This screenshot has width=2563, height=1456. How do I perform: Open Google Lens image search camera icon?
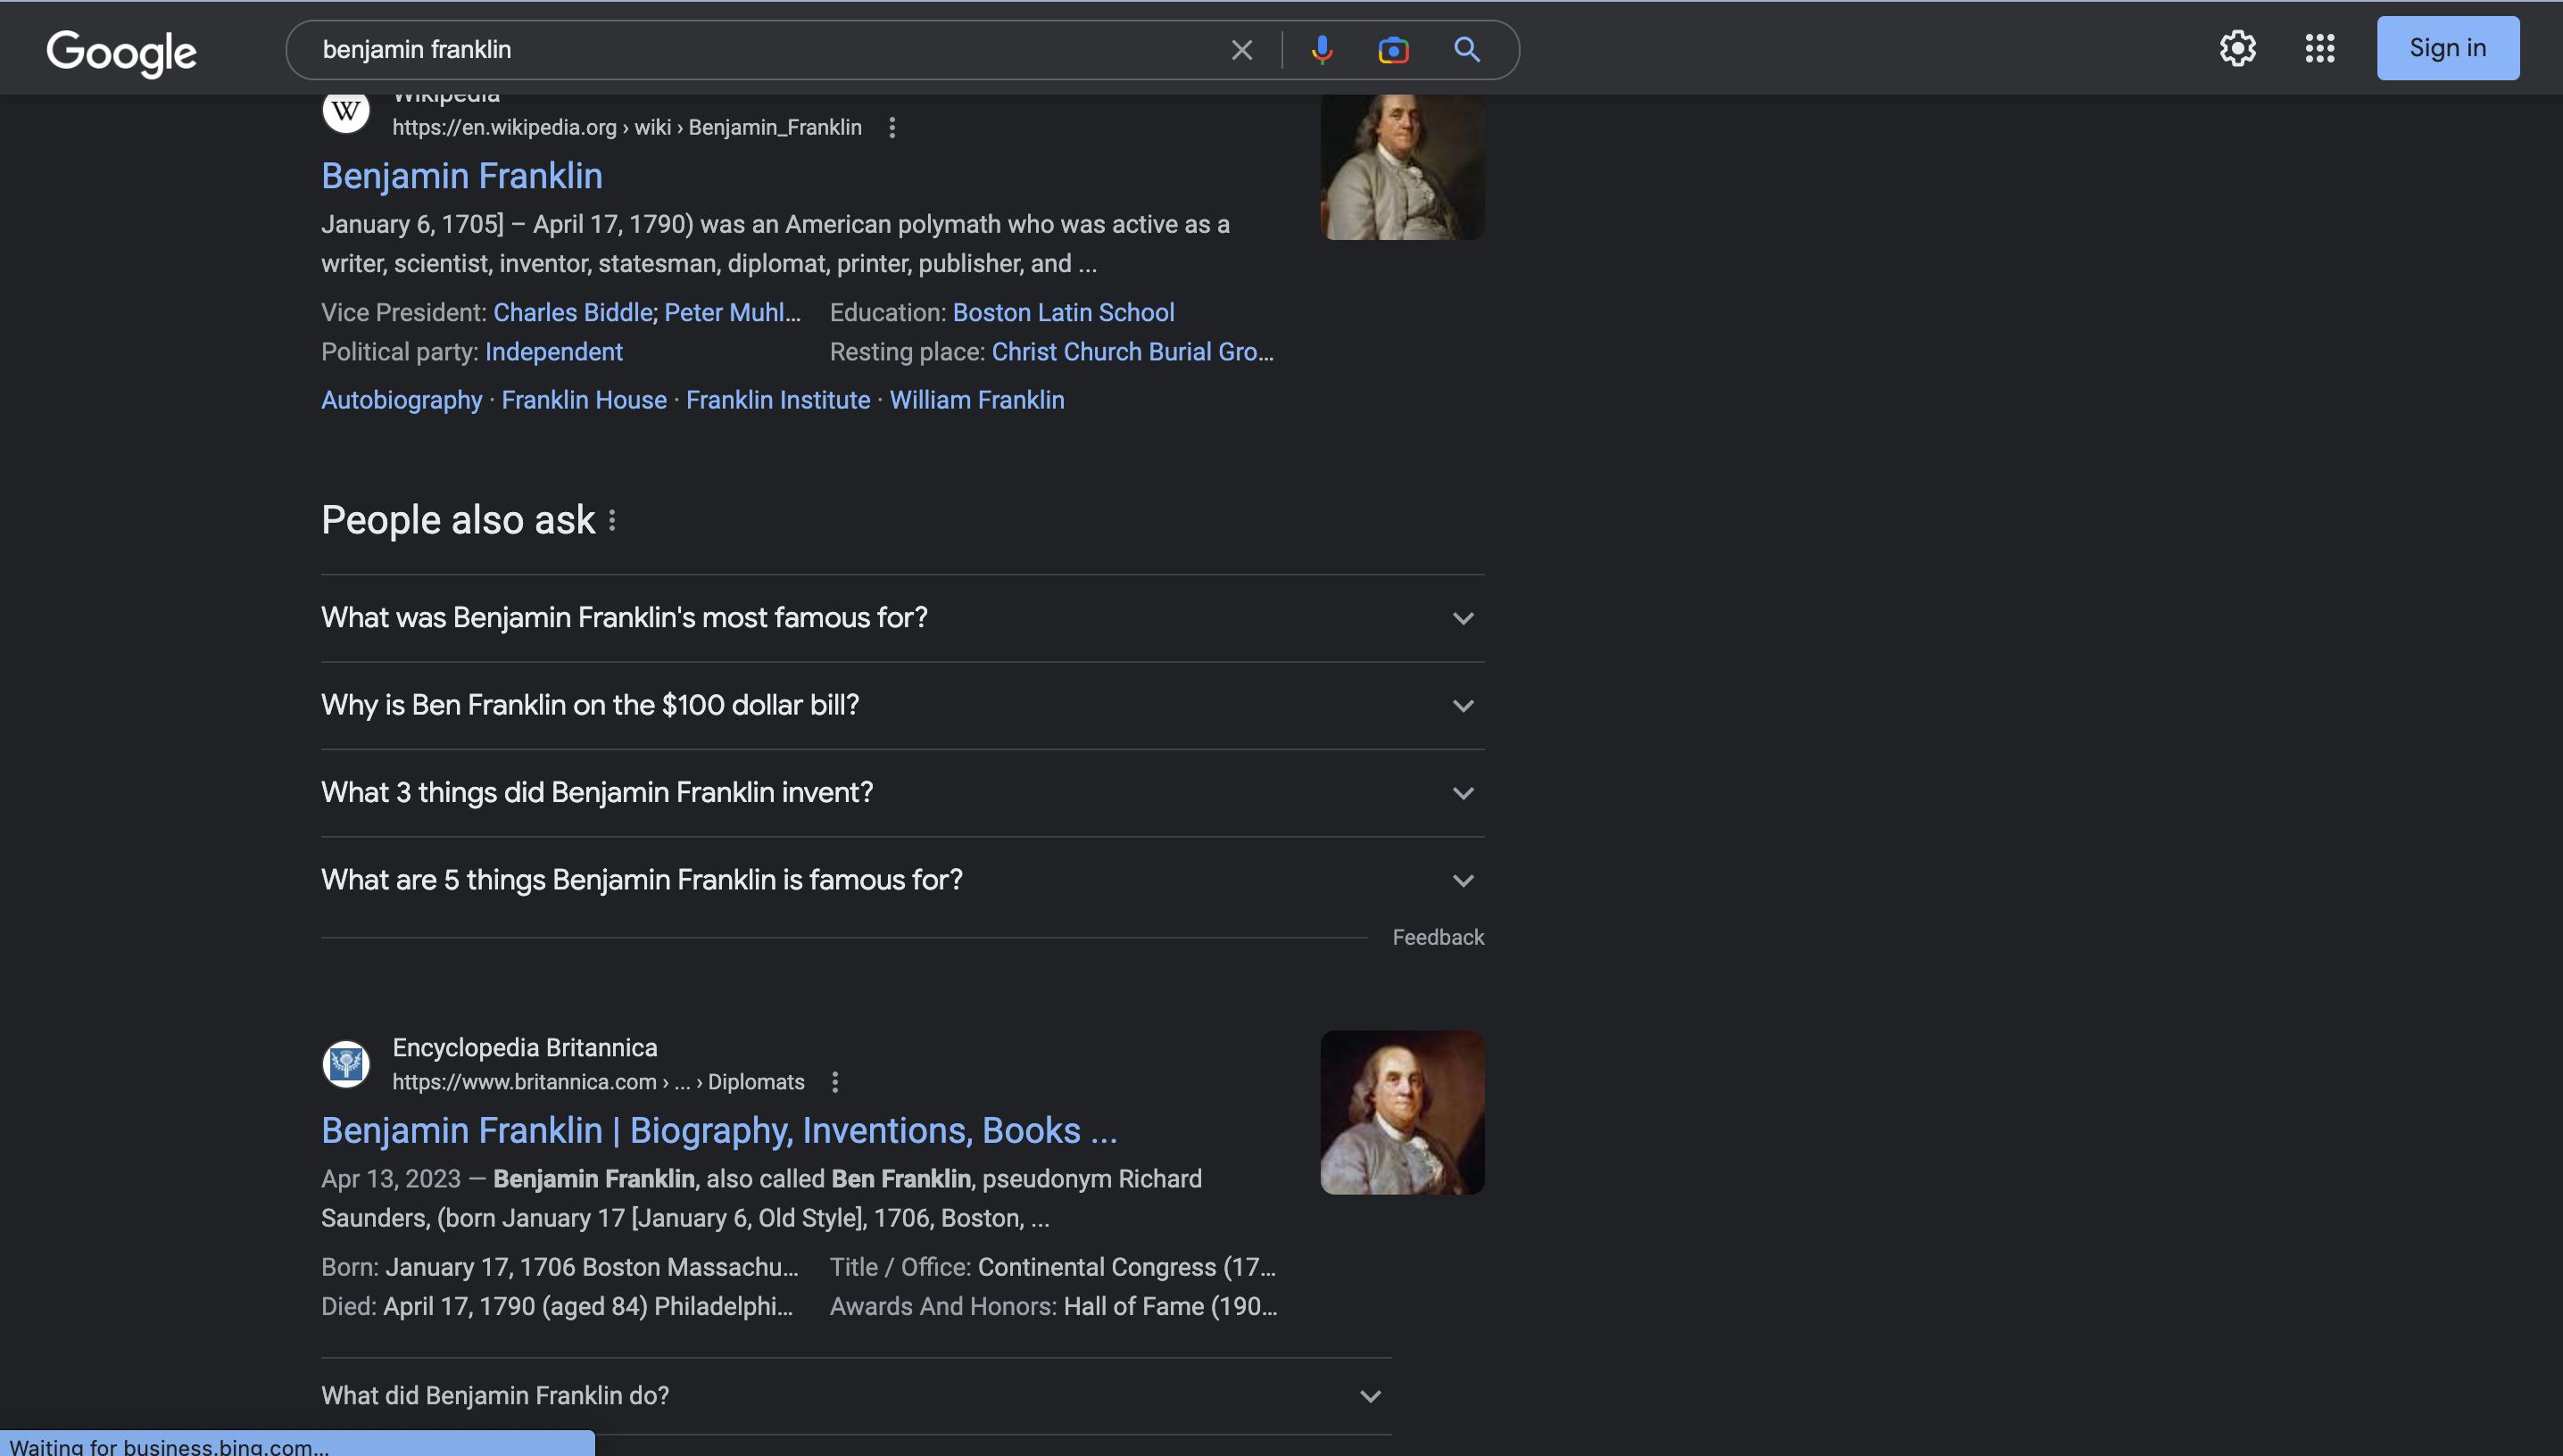click(1392, 49)
